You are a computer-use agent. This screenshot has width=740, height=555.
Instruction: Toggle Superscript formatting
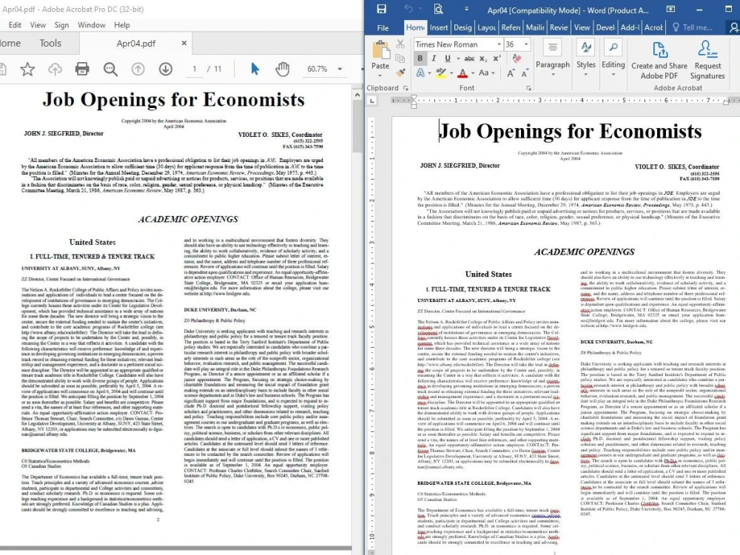pyautogui.click(x=497, y=58)
